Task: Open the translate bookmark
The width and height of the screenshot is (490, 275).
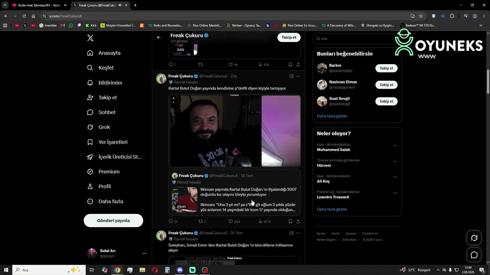Action: click(48, 26)
